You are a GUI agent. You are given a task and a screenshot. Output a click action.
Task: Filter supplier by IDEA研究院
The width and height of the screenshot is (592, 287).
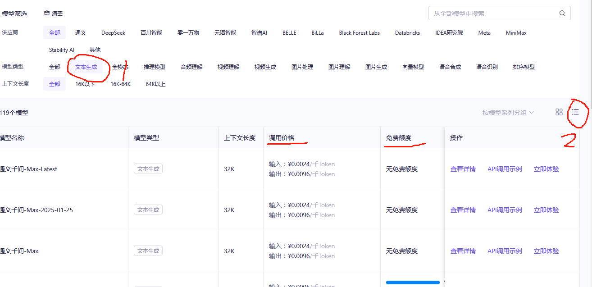pyautogui.click(x=449, y=33)
